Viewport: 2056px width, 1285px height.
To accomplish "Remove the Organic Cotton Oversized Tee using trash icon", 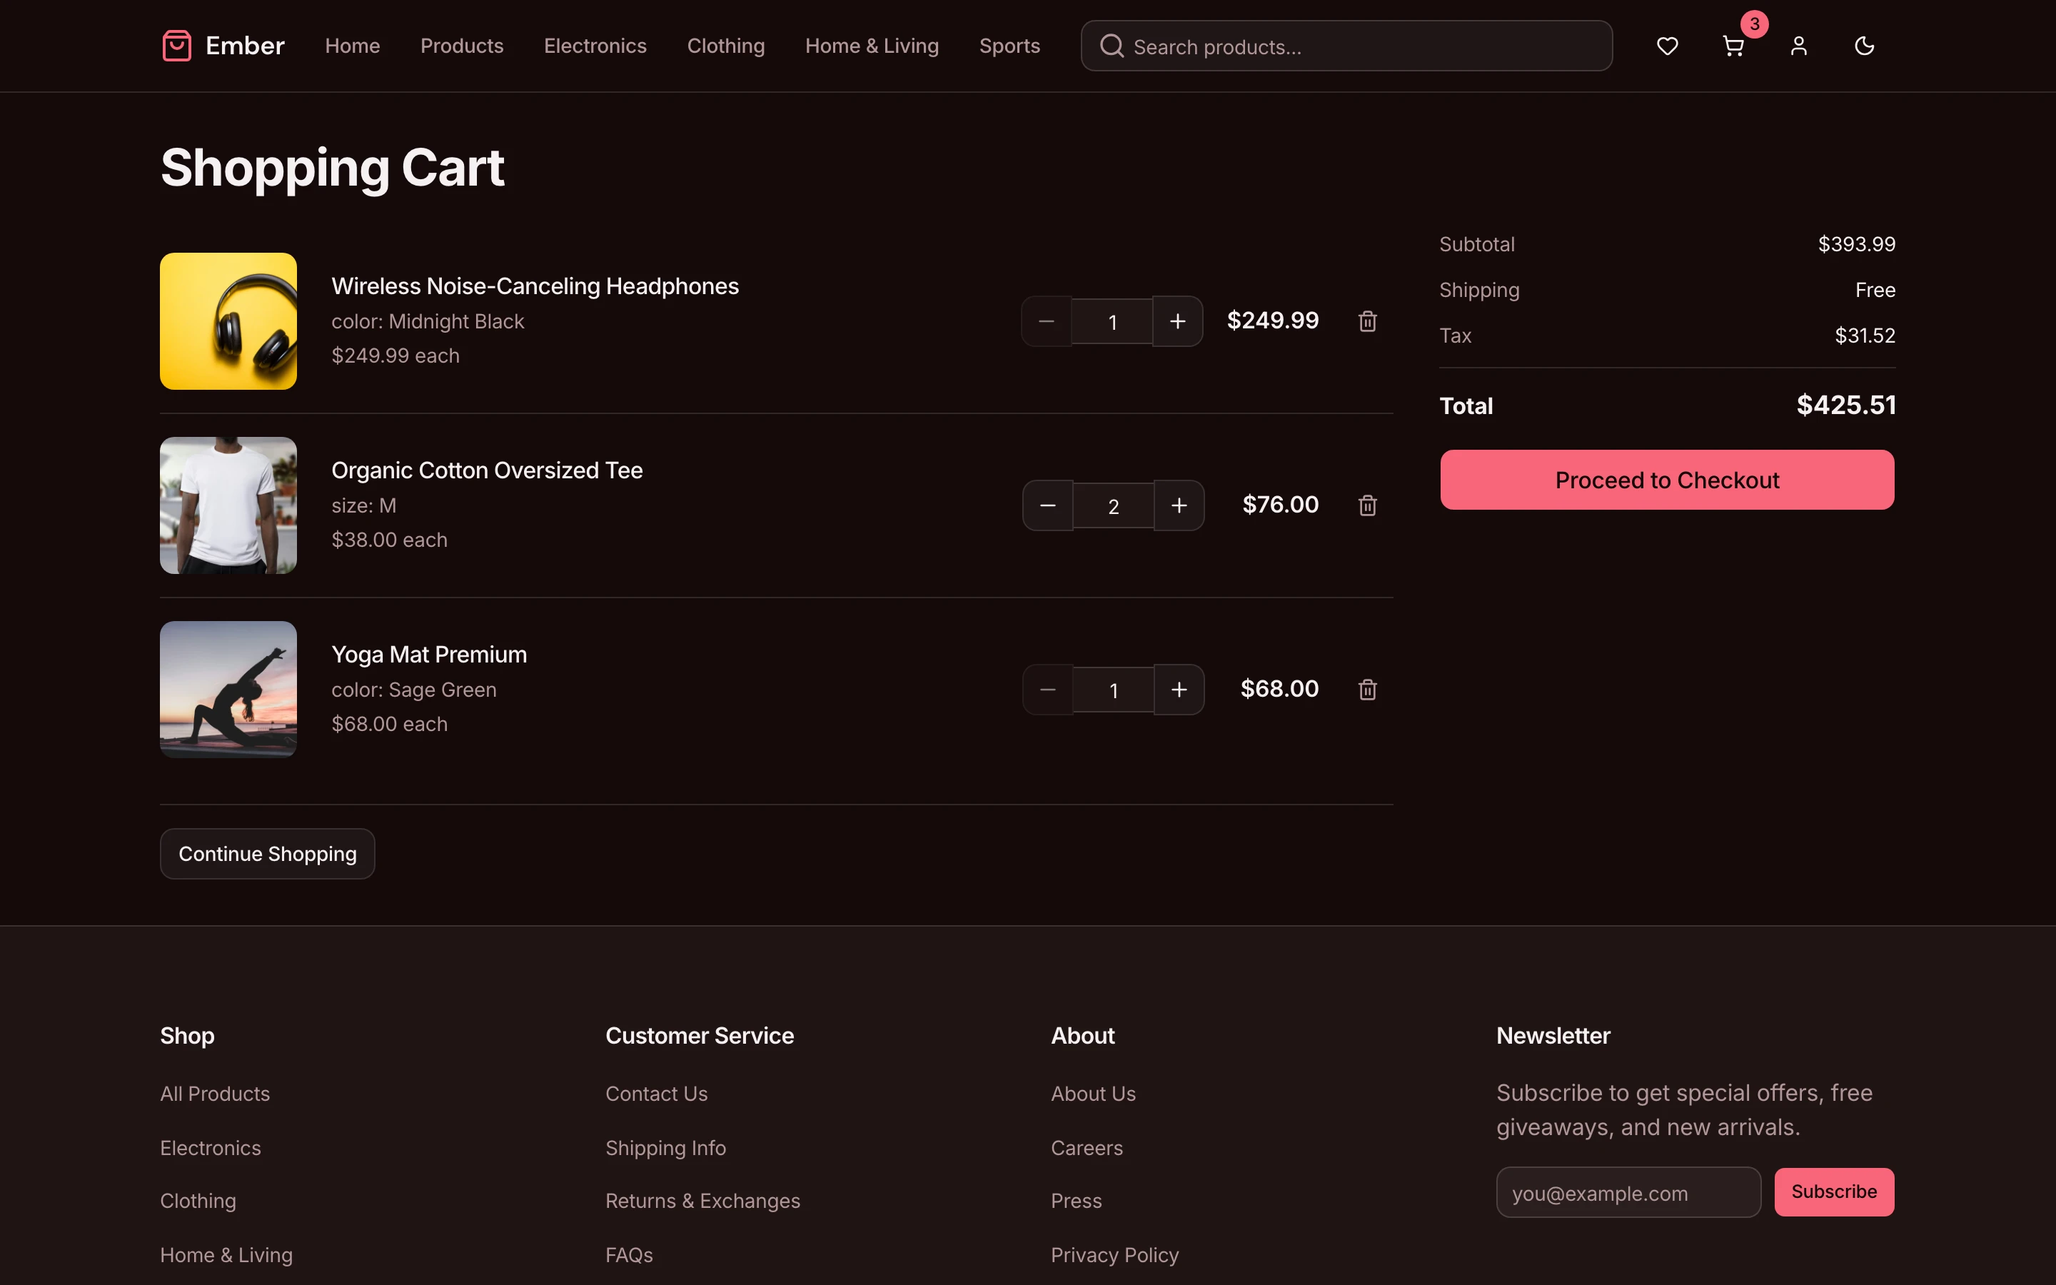I will coord(1366,505).
